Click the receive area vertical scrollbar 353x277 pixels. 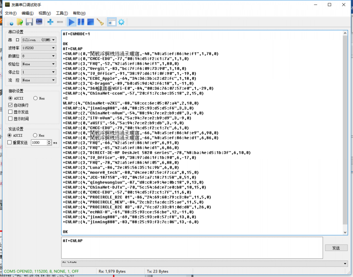click(x=345, y=130)
